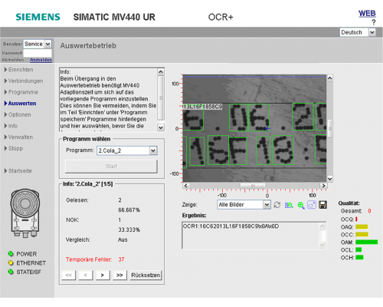
Task: Click the MV440 camera device image
Action: point(25,213)
